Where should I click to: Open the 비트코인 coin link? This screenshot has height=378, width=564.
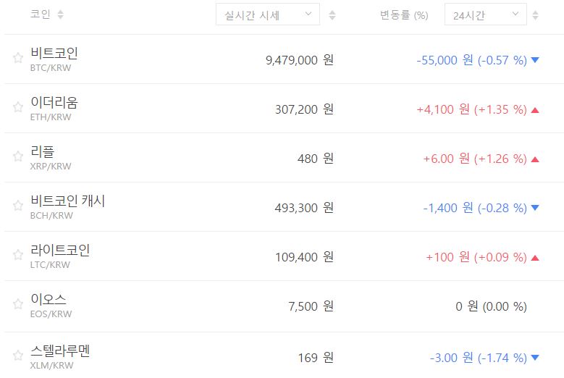pyautogui.click(x=54, y=54)
